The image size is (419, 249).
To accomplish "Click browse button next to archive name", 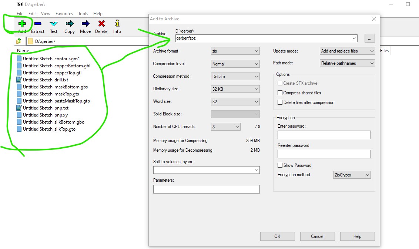I will tap(369, 38).
